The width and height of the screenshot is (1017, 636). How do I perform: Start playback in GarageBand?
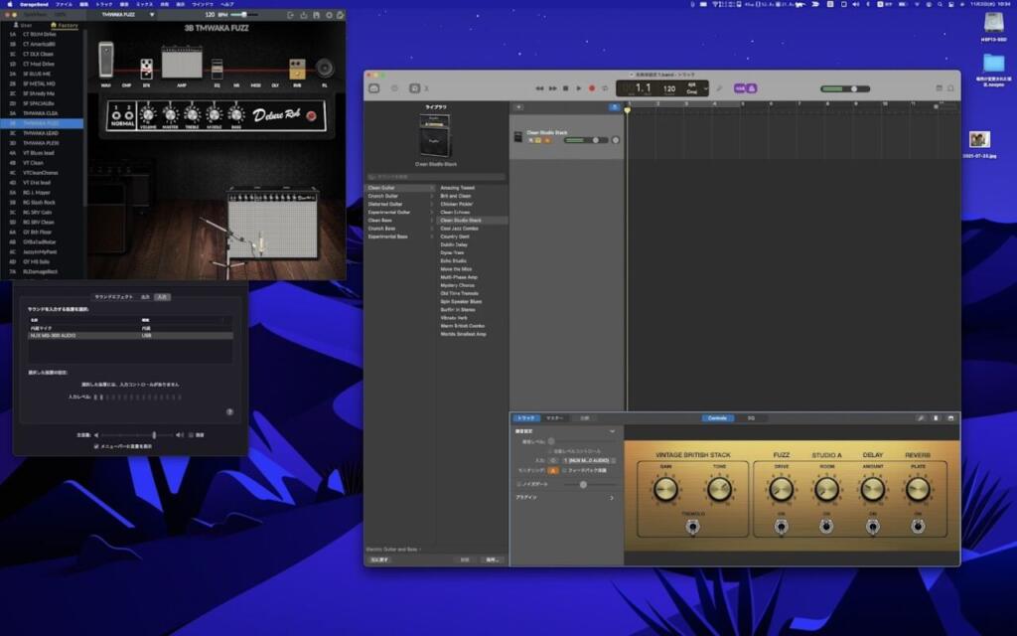[x=579, y=88]
